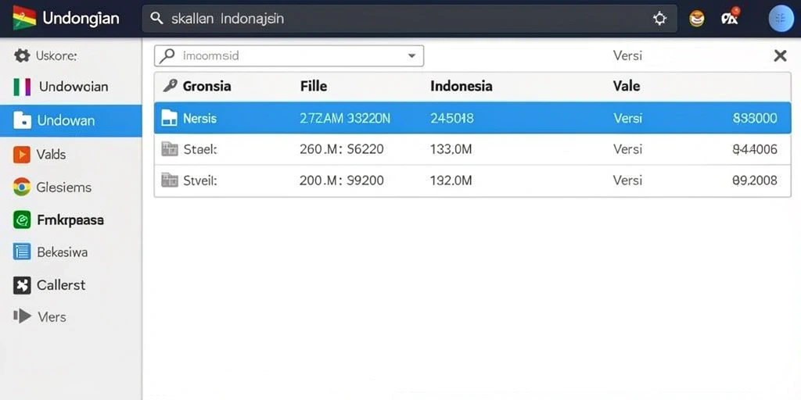Viewport: 801px width, 400px height.
Task: Click the 200.M: S9200 cell
Action: pos(341,180)
